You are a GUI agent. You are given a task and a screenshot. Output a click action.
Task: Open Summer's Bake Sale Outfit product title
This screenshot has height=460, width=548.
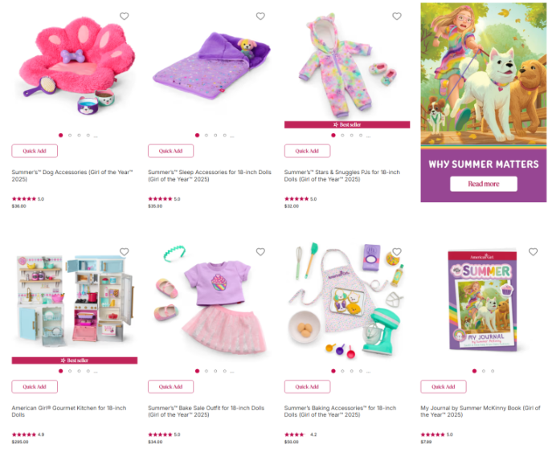pos(207,411)
